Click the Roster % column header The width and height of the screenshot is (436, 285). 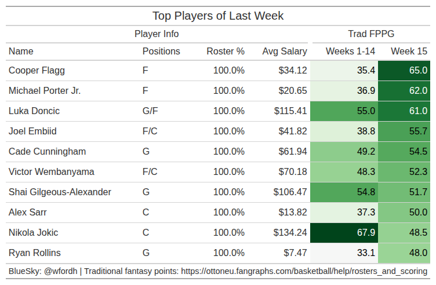coord(226,52)
